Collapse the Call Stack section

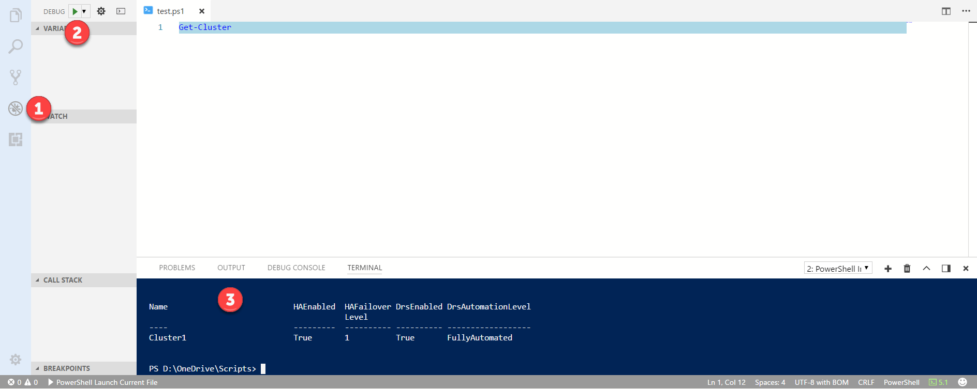click(84, 280)
